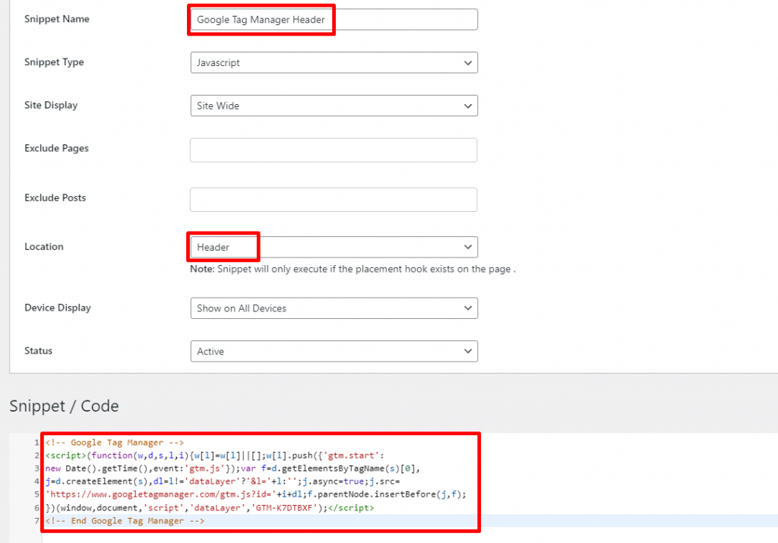The height and width of the screenshot is (543, 778).
Task: Click code line 2 starting with script function
Action: click(x=214, y=455)
